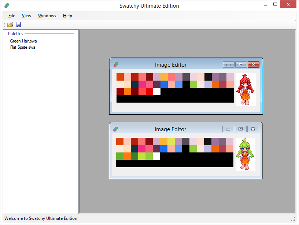Pick the white swatch in the bottom editor
299x225 pixels.
[156, 156]
